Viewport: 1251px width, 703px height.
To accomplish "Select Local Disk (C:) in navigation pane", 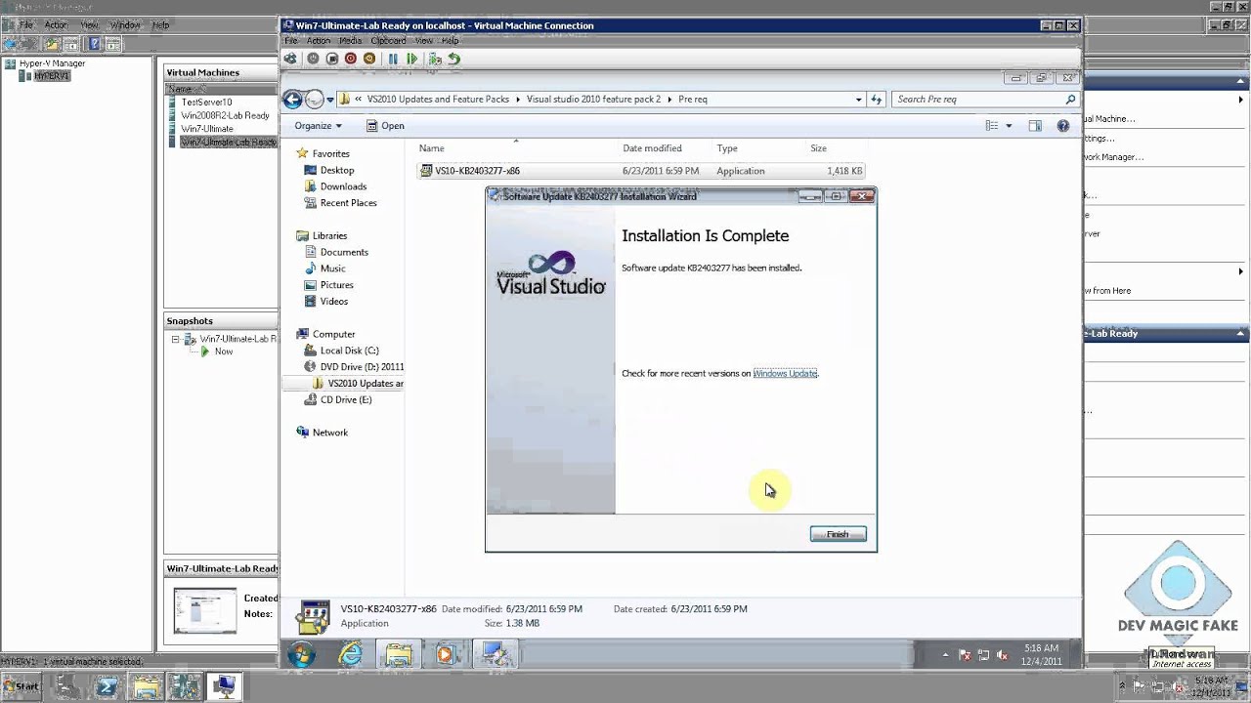I will click(x=341, y=351).
